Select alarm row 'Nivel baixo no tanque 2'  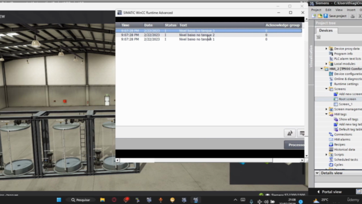pos(209,35)
